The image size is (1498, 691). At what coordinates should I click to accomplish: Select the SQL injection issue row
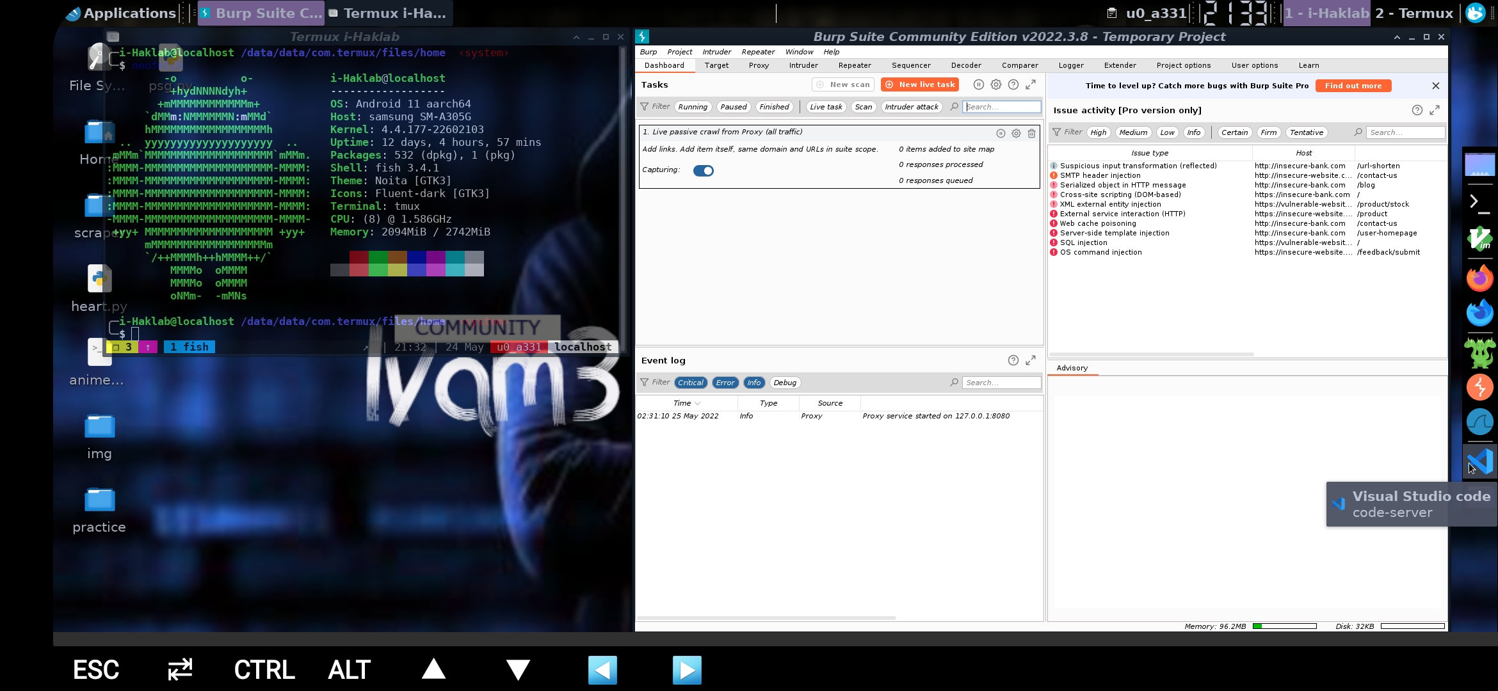click(1246, 242)
